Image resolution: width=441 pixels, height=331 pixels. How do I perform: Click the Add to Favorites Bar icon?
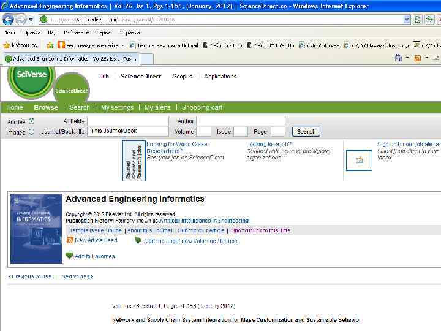[x=50, y=45]
